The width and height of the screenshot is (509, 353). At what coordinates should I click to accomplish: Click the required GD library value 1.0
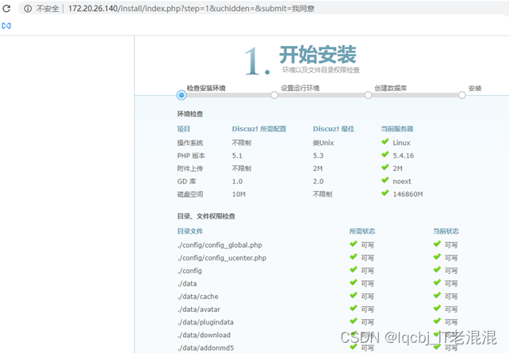[237, 181]
